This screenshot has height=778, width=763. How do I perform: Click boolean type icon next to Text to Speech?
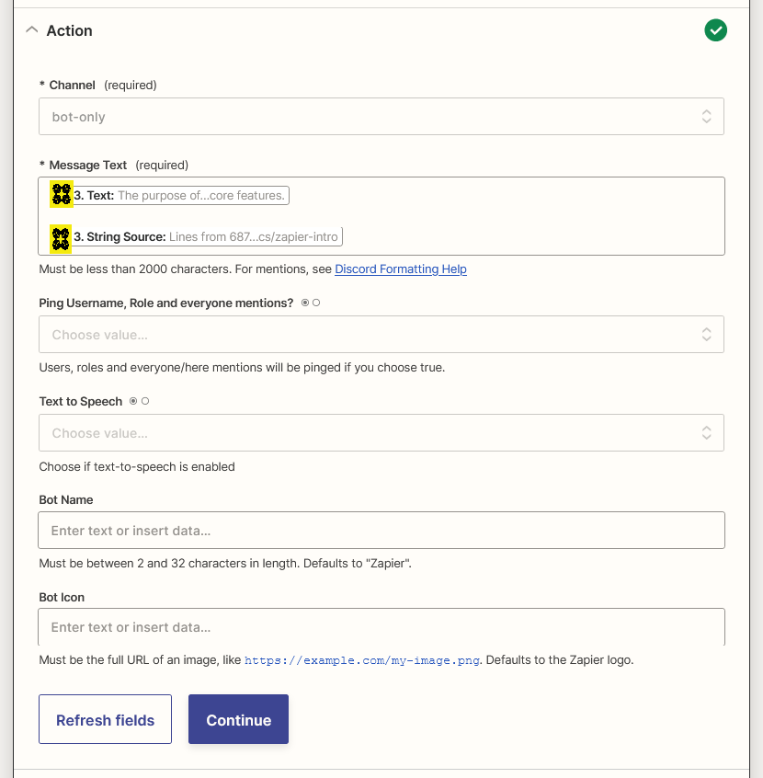coord(139,402)
